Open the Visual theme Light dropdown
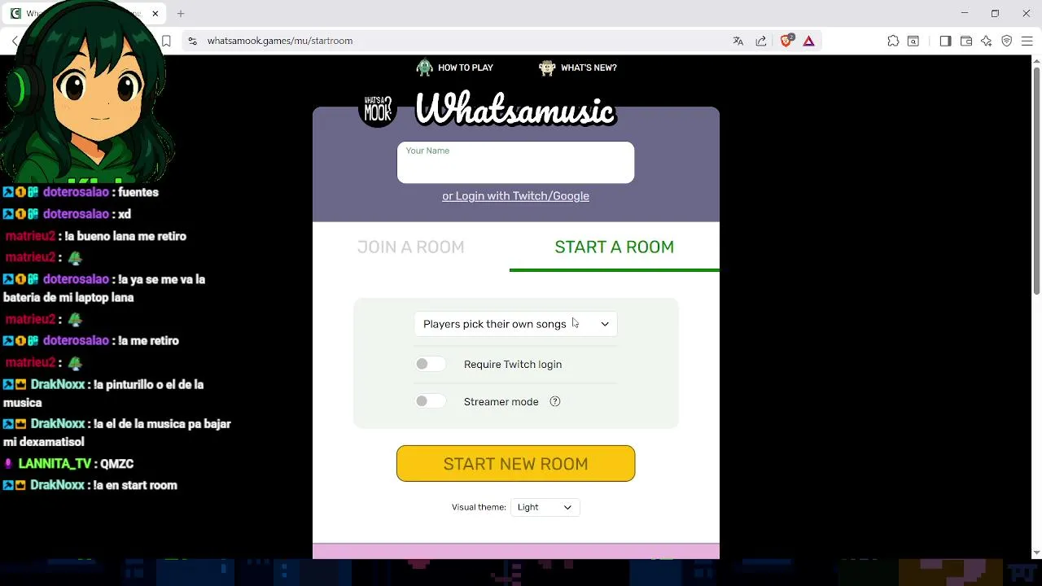1042x586 pixels. [x=545, y=507]
